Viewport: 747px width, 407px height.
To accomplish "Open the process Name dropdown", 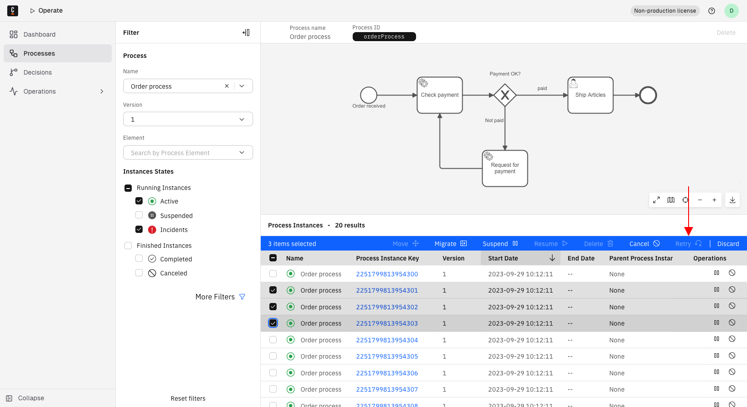I will (x=242, y=86).
